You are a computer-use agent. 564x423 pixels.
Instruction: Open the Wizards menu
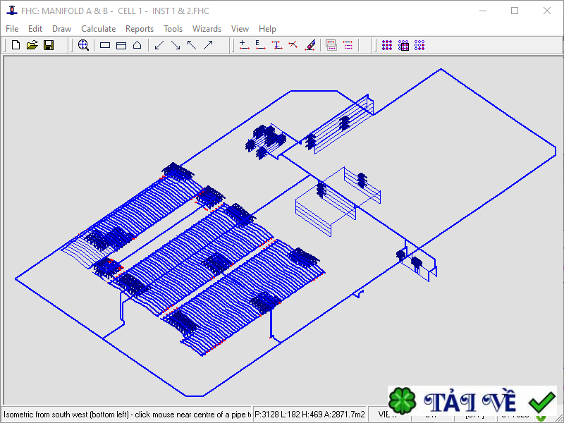(207, 29)
